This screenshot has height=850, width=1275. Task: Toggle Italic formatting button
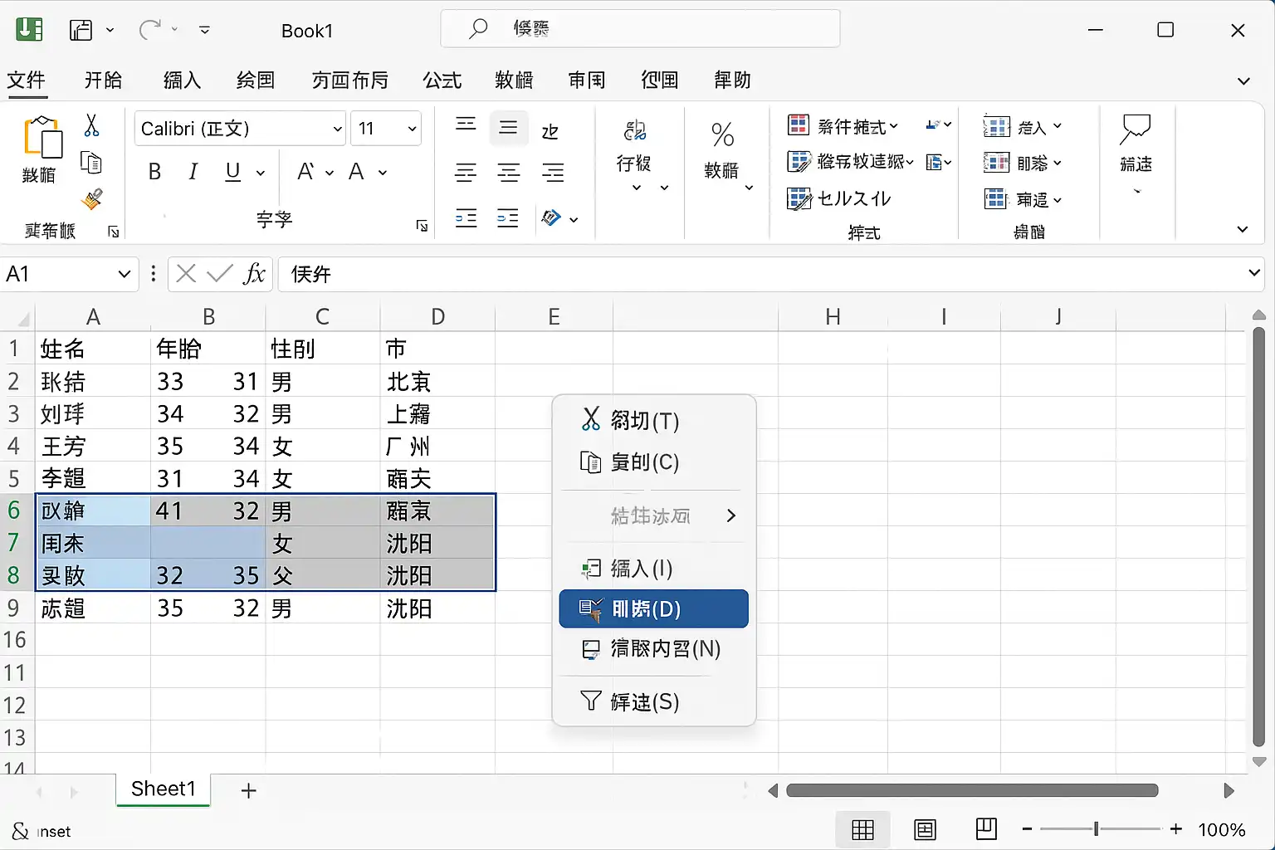point(193,172)
